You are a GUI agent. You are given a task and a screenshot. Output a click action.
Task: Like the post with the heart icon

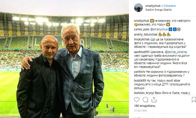click(x=137, y=100)
